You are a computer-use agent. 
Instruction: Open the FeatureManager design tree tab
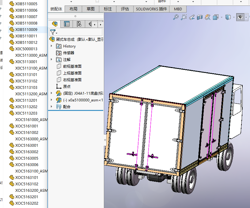pos(55,24)
